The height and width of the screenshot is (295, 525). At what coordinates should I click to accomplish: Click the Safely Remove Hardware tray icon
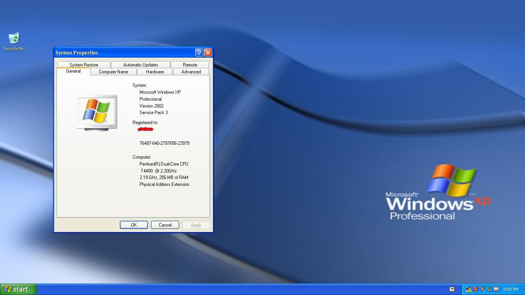point(489,289)
